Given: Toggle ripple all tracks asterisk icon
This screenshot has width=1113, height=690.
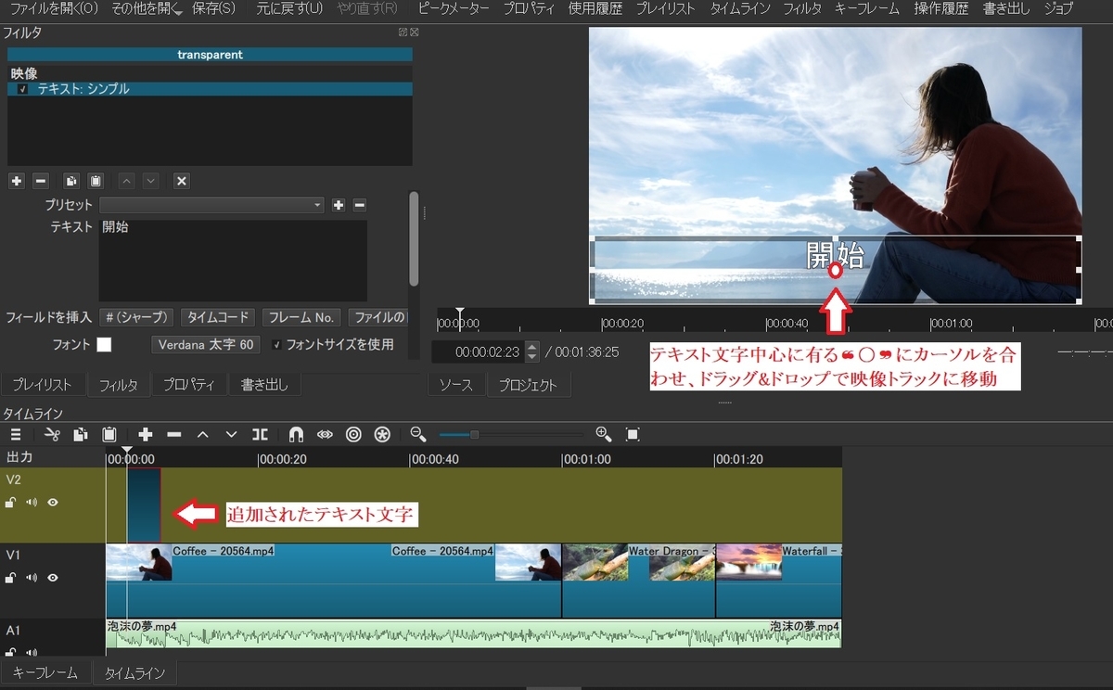Looking at the screenshot, I should click(x=382, y=434).
